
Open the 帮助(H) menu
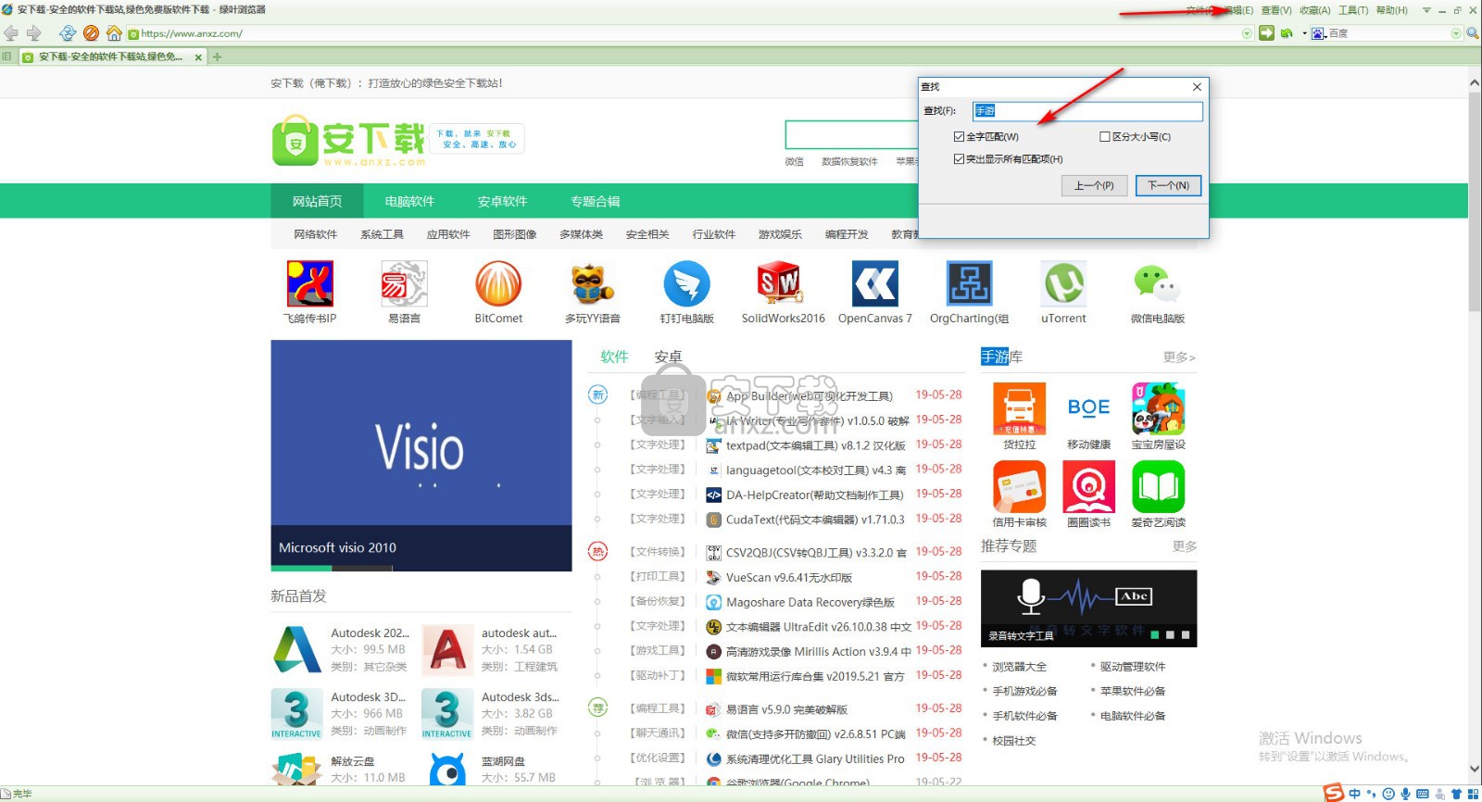1392,10
